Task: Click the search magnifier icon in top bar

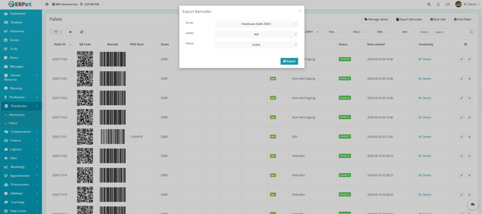Action: [428, 4]
